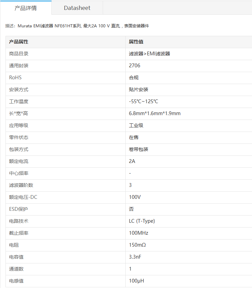Click the 中心频率 attribute label
Screen dimensions: 252x288
[18, 174]
